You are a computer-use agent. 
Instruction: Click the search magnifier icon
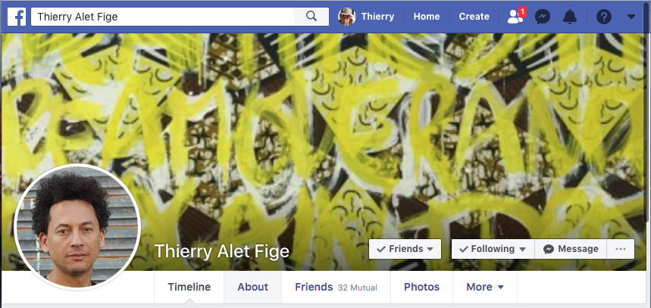pos(311,17)
